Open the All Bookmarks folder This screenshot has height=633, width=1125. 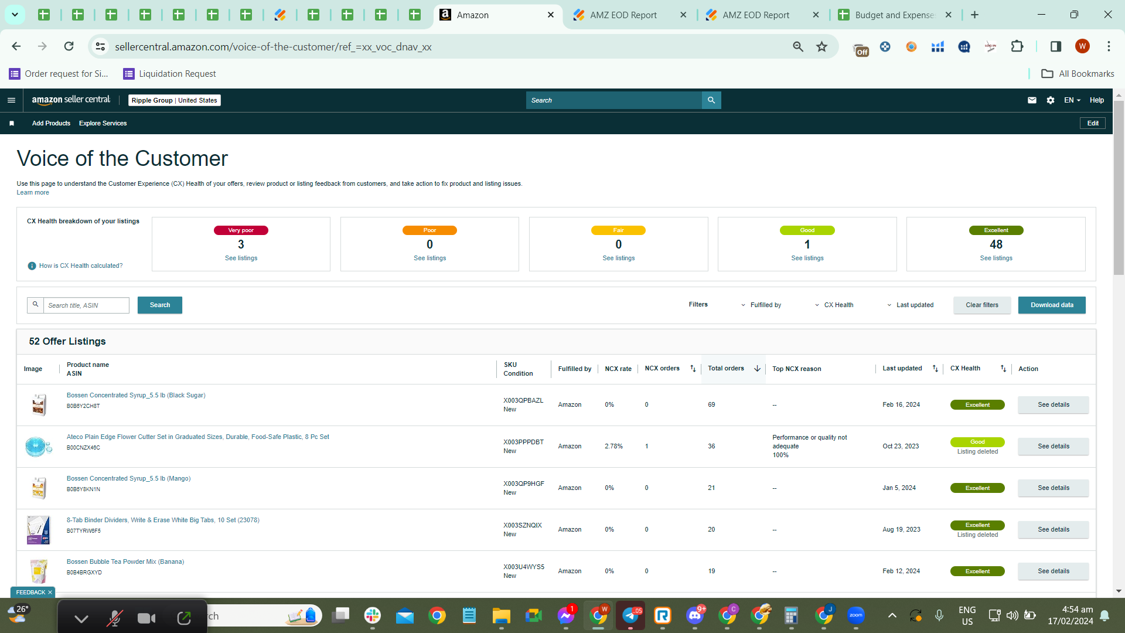[x=1078, y=74]
